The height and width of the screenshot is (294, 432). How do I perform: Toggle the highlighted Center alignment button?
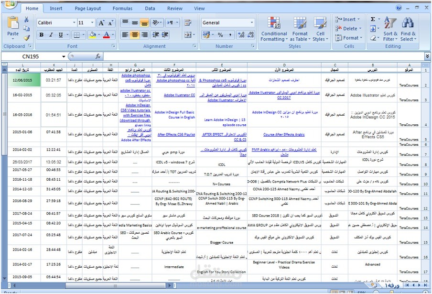(x=135, y=35)
